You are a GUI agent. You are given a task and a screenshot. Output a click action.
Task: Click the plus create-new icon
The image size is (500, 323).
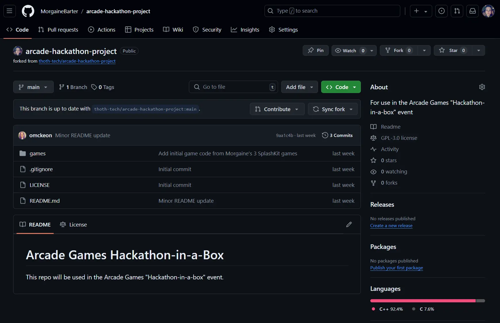pos(416,11)
